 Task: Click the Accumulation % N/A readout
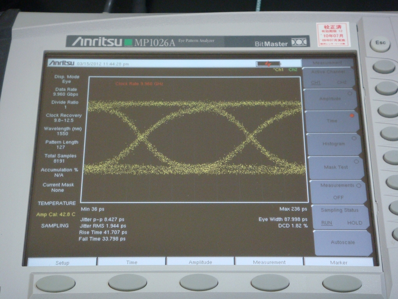(59, 172)
